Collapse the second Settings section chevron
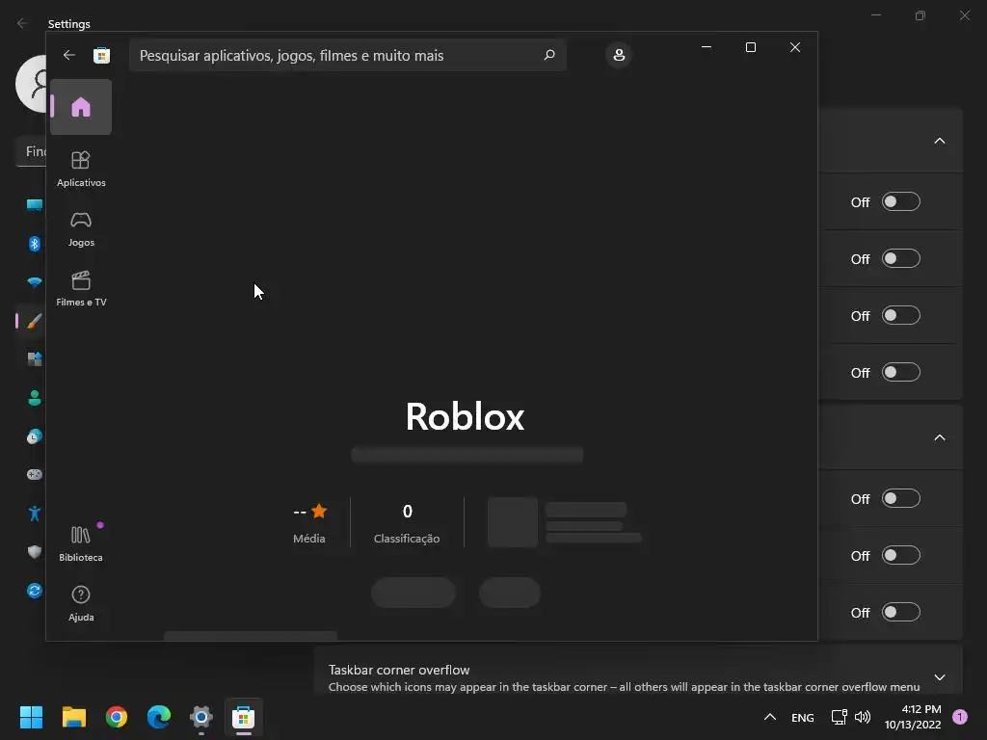The height and width of the screenshot is (740, 987). pos(939,438)
